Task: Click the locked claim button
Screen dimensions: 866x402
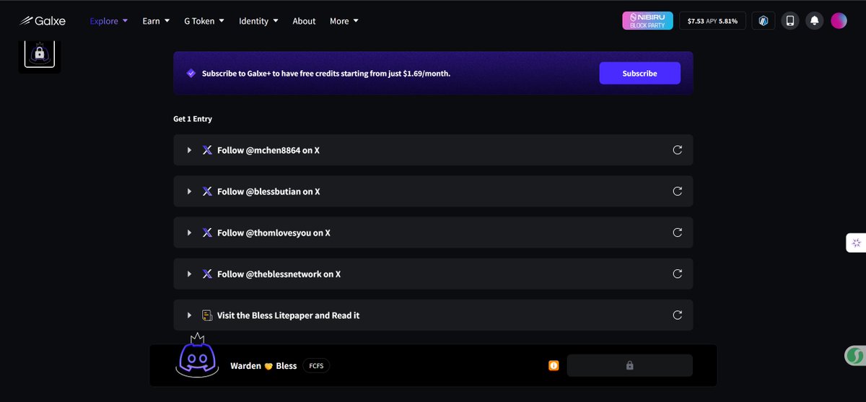Action: click(629, 366)
